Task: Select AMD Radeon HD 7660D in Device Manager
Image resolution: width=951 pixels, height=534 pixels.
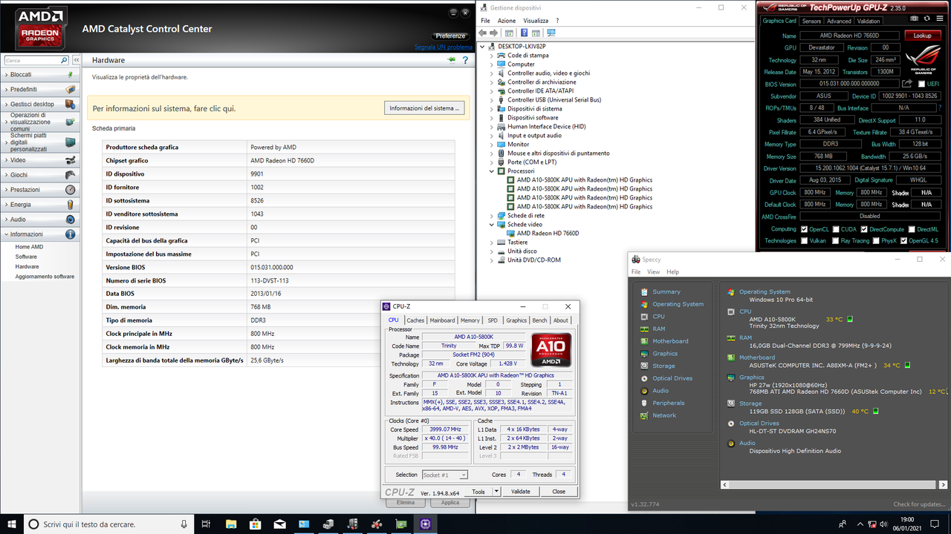Action: click(x=548, y=234)
